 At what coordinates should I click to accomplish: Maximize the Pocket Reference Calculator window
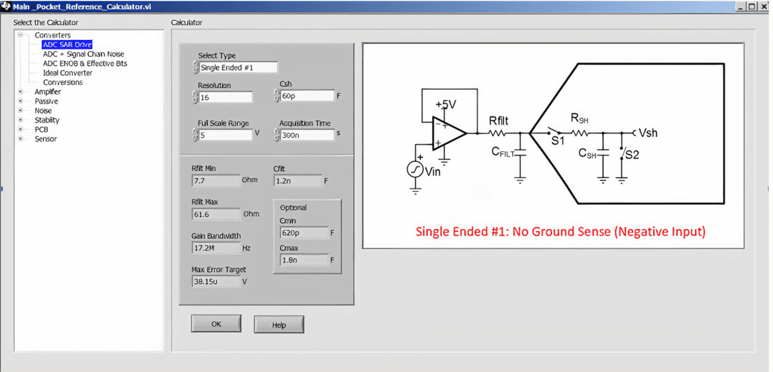pos(751,6)
